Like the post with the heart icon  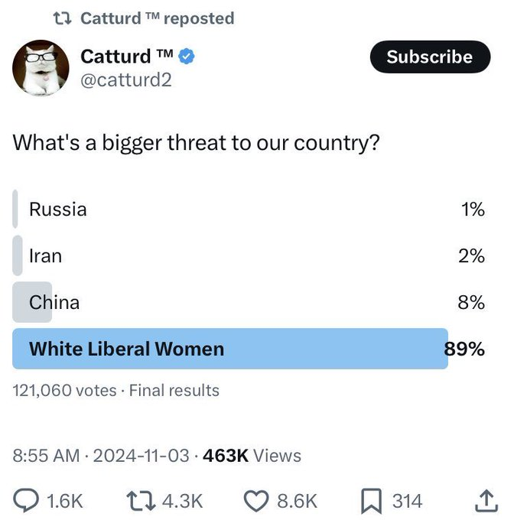tap(255, 500)
